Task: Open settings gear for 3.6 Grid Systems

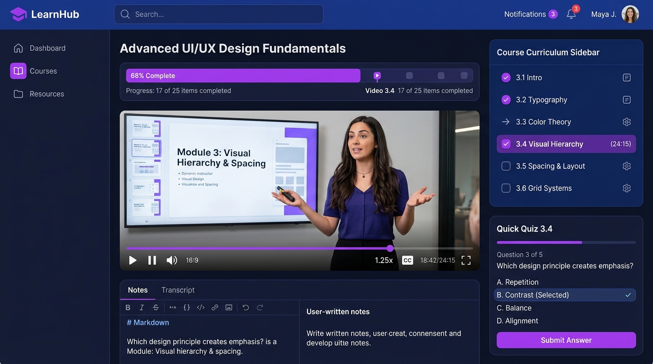Action: pyautogui.click(x=626, y=188)
